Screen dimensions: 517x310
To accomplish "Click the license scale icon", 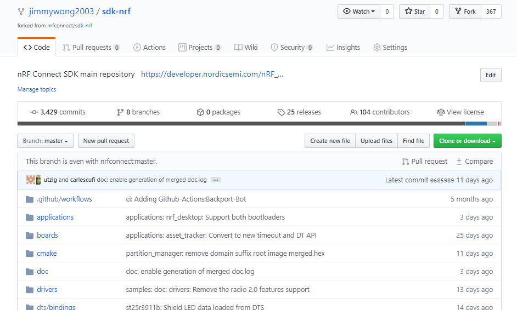I will (441, 112).
